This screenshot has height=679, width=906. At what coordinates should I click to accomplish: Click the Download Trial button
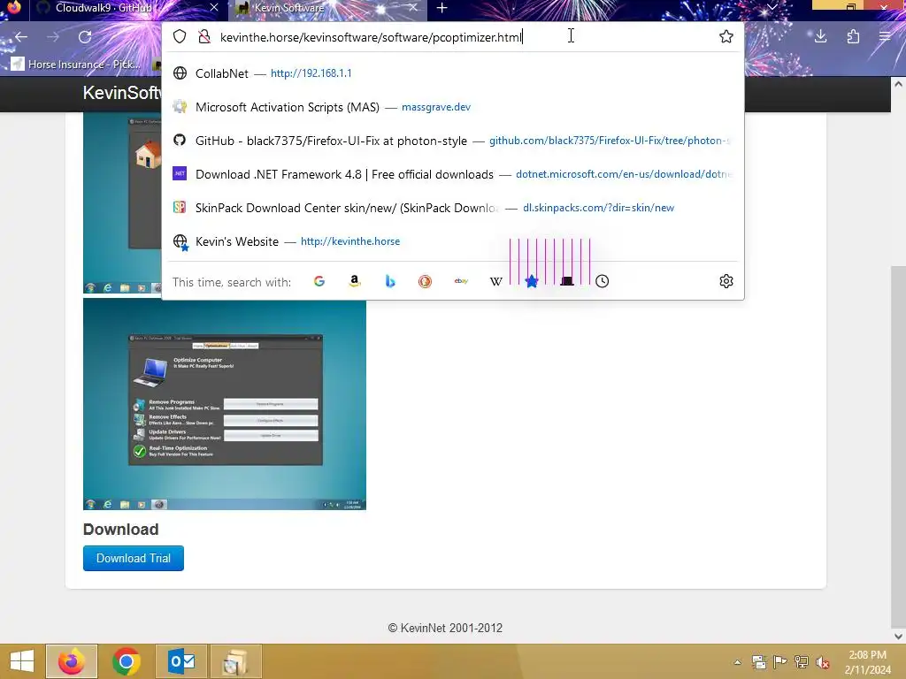coord(134,559)
